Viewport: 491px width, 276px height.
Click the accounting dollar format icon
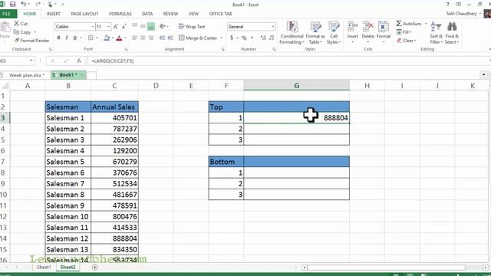(232, 38)
